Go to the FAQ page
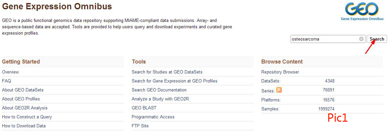Viewport: 388px width, 134px height. (6, 81)
